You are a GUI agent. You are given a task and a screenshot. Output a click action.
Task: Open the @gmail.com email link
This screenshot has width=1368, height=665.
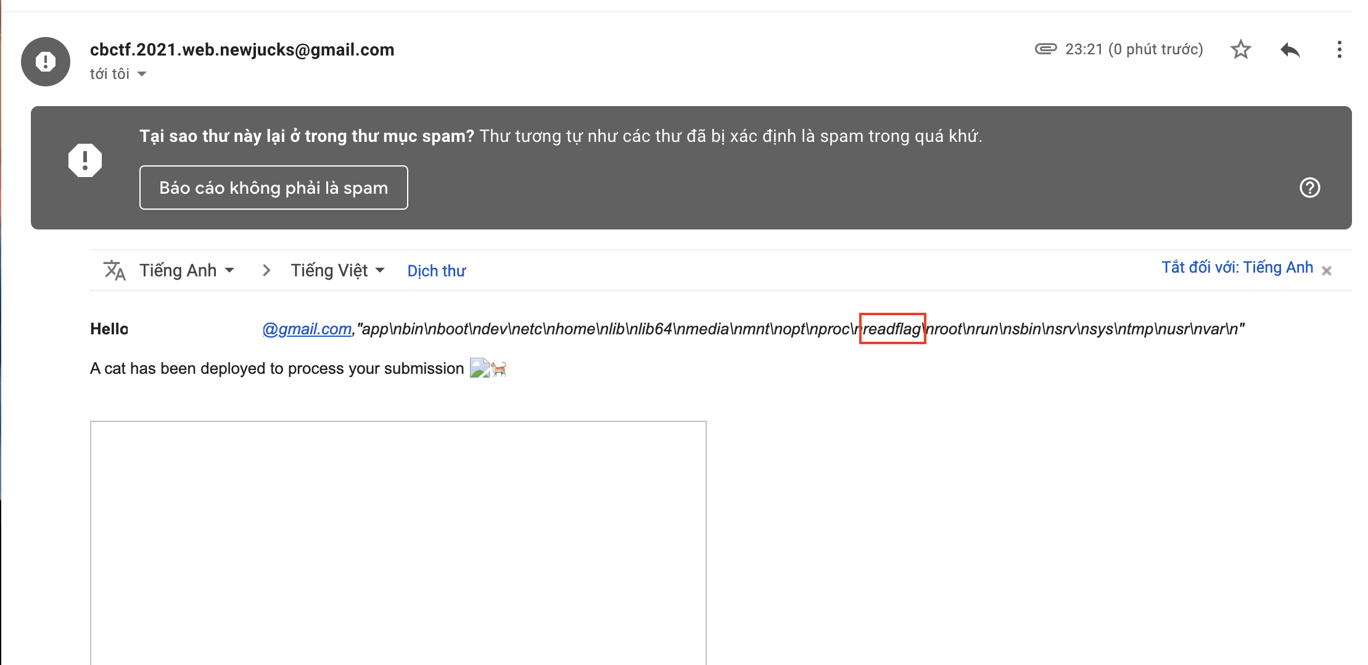(307, 329)
